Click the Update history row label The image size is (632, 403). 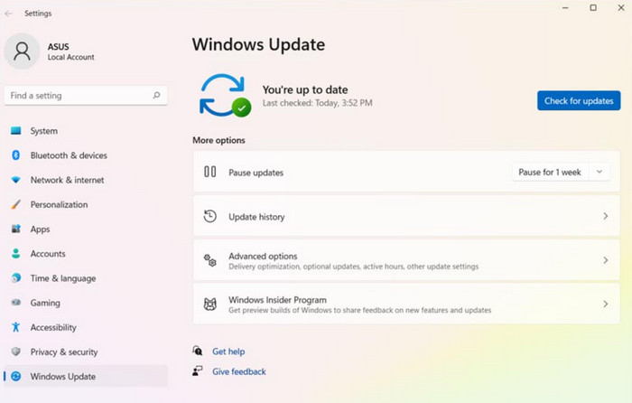(256, 217)
